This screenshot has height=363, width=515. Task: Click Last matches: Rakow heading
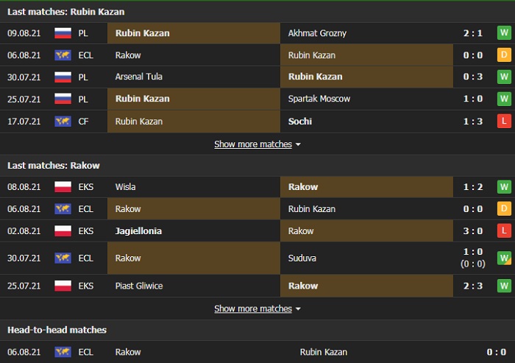54,166
